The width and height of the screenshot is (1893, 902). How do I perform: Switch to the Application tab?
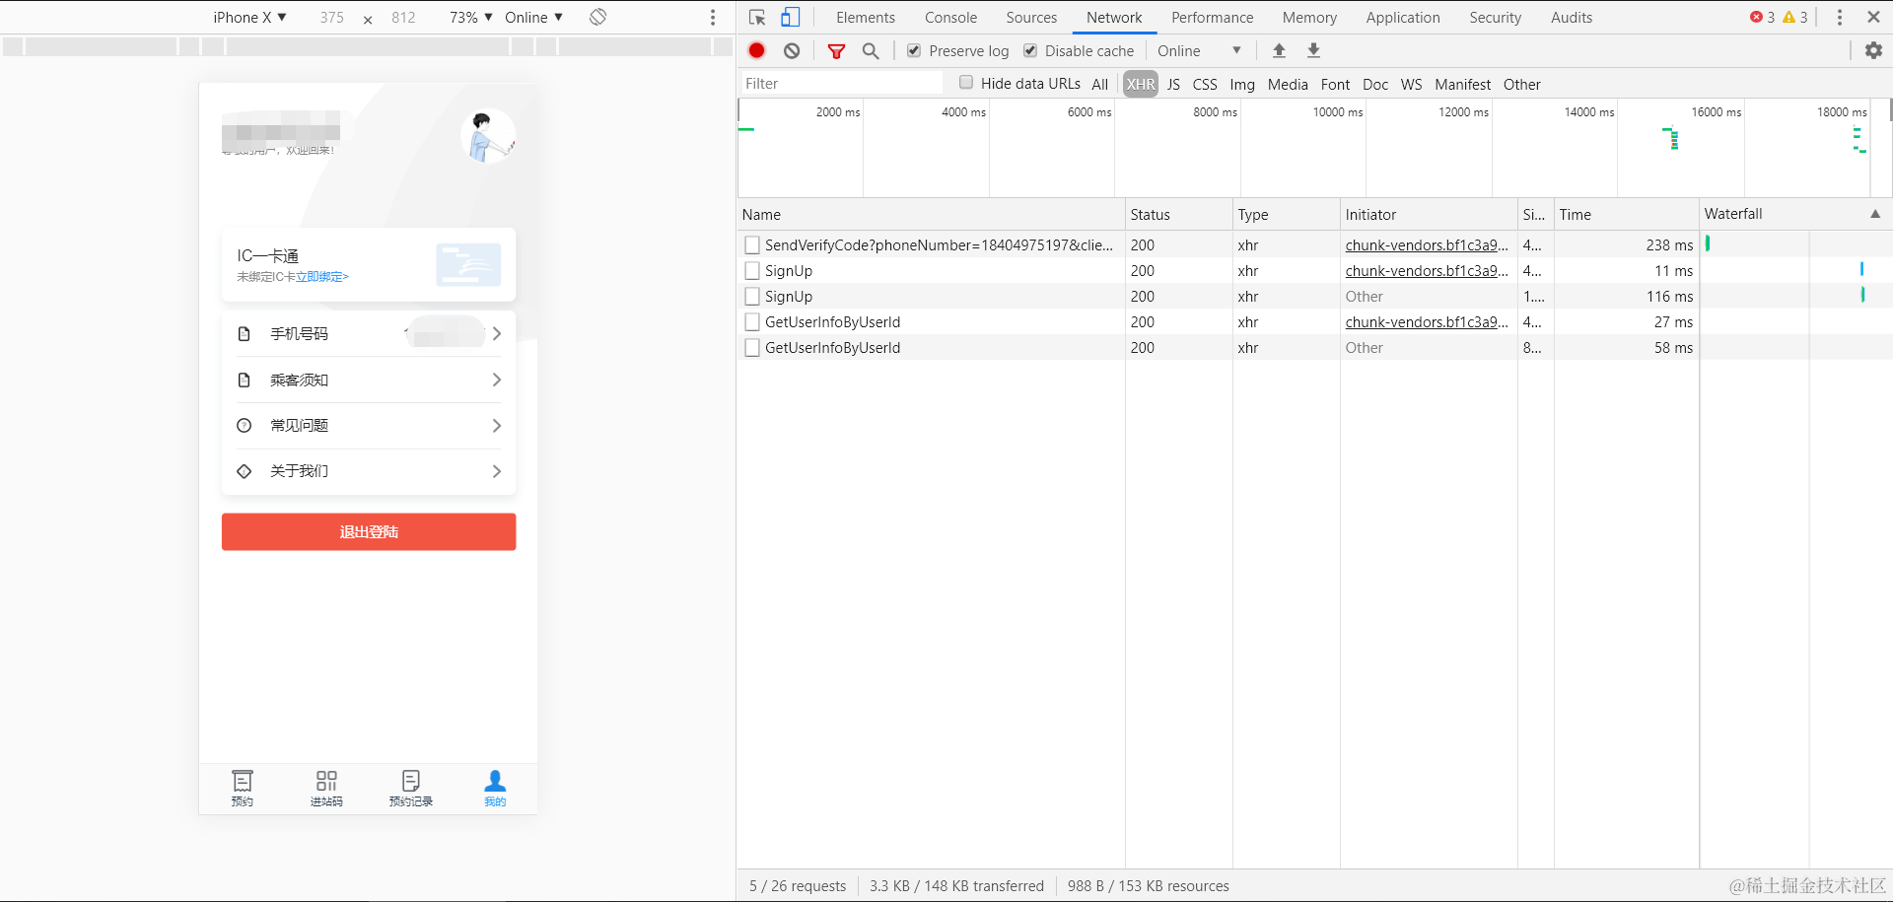click(x=1402, y=18)
